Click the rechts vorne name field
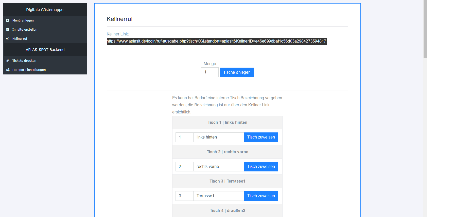 point(219,167)
